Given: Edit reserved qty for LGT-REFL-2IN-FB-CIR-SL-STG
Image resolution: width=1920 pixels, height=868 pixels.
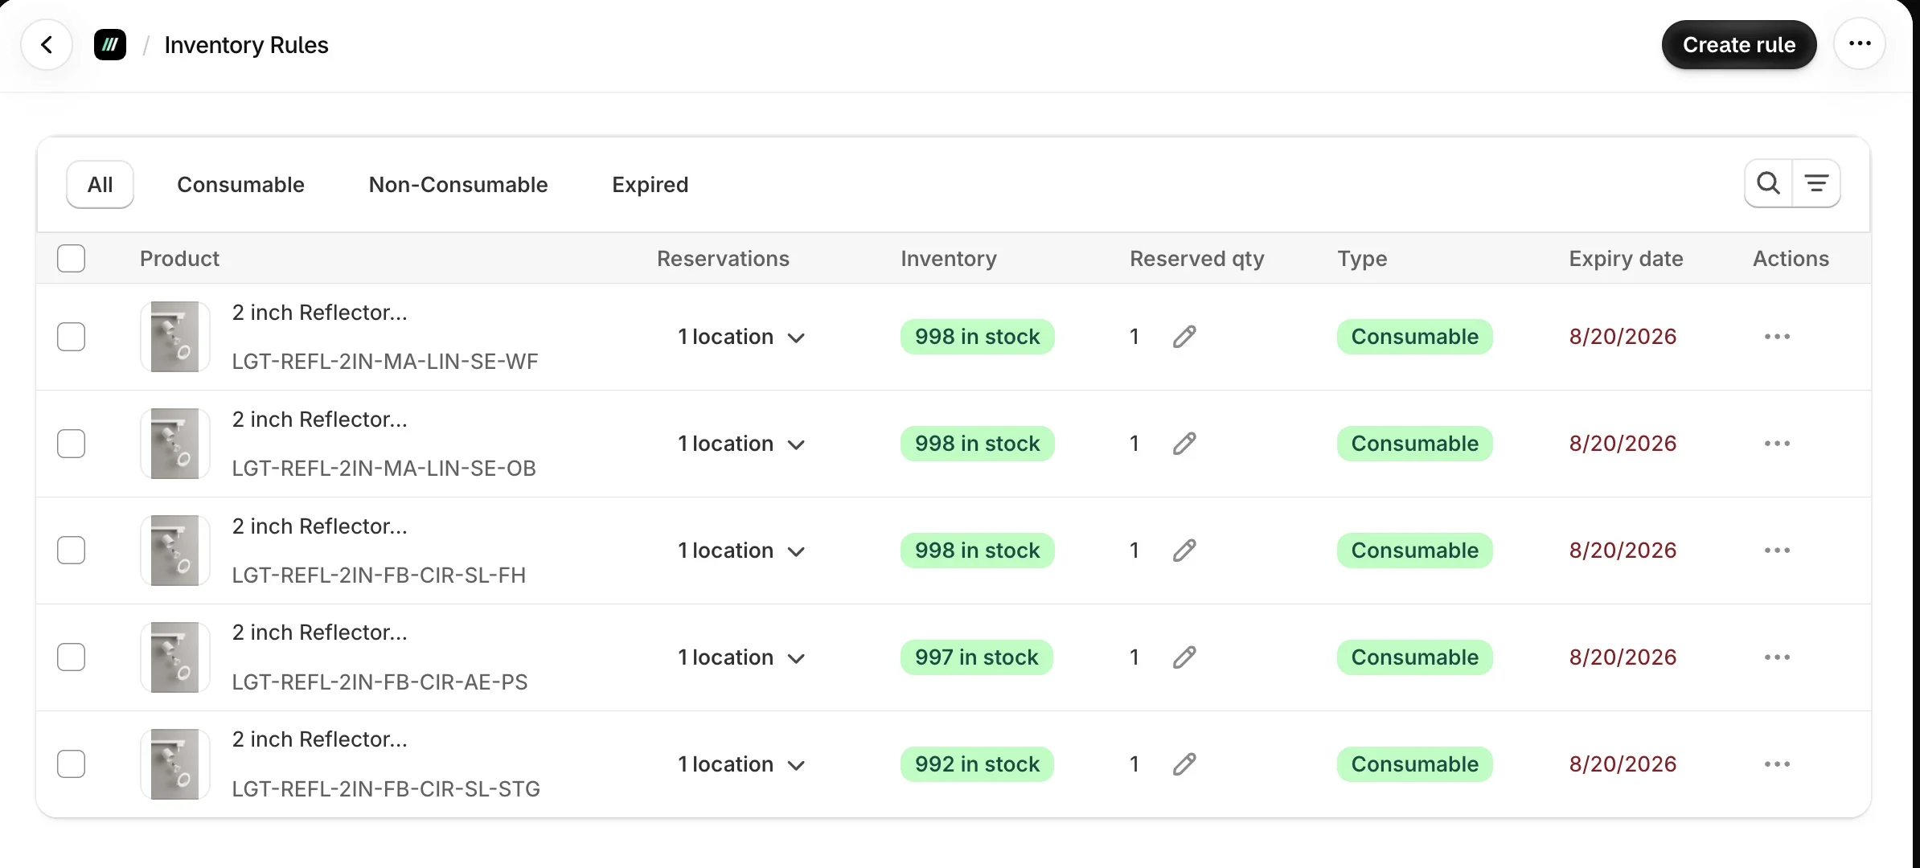Looking at the screenshot, I should tap(1184, 764).
